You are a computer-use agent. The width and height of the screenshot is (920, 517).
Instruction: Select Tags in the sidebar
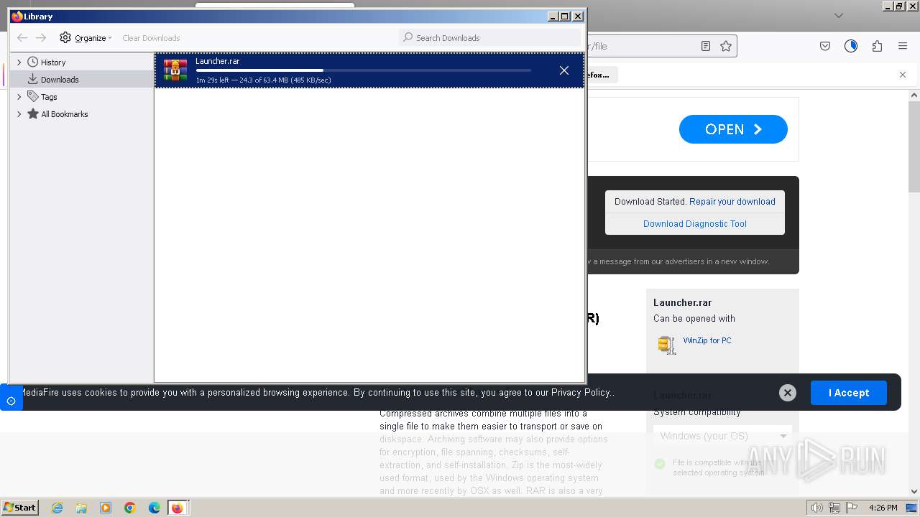click(x=49, y=97)
